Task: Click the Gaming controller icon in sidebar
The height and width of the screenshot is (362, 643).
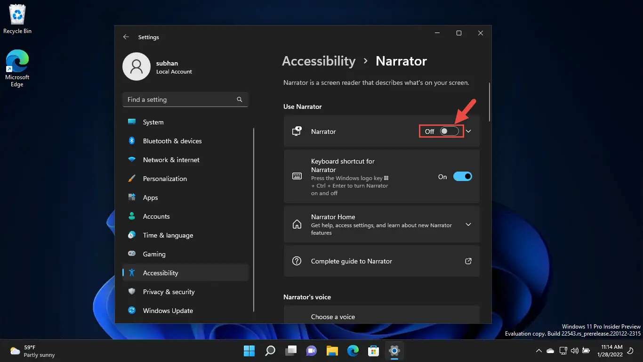Action: [132, 254]
